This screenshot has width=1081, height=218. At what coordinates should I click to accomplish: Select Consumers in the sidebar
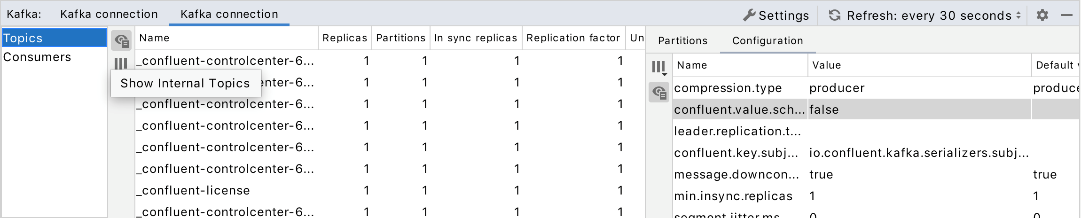point(37,57)
